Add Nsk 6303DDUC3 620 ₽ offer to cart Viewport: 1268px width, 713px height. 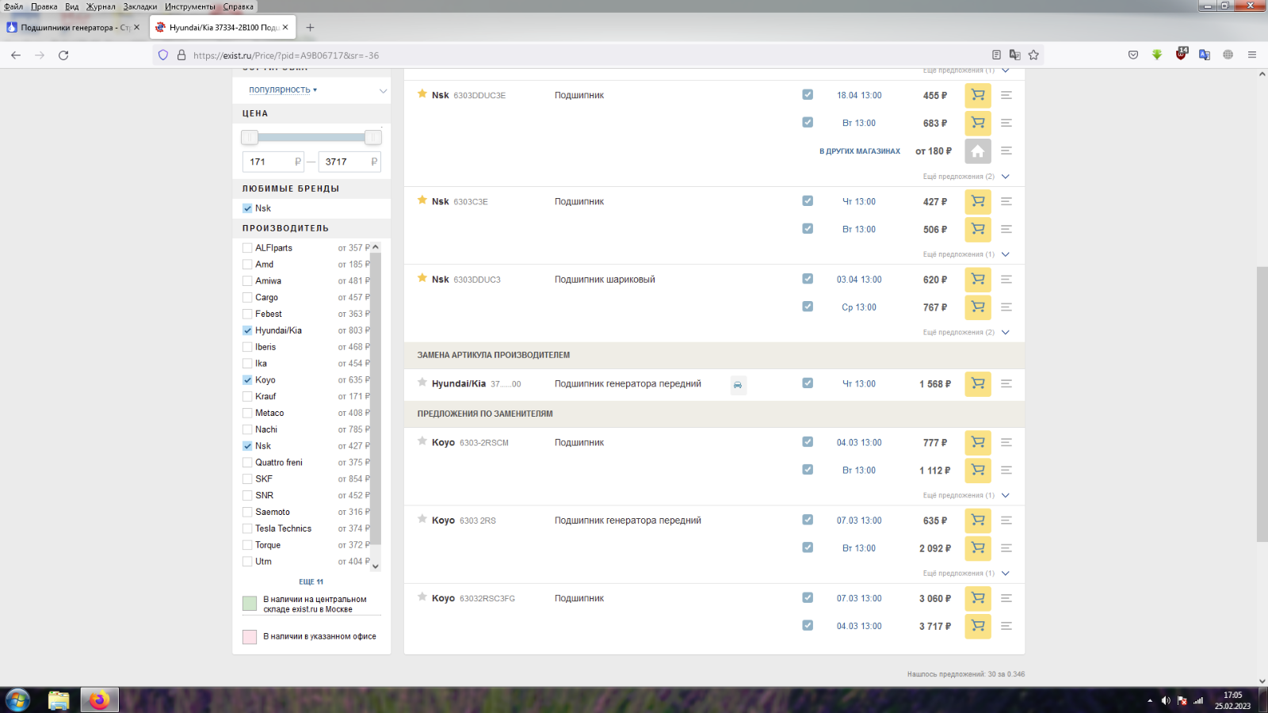point(978,280)
